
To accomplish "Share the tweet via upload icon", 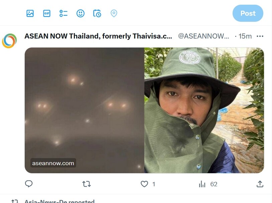I will [x=260, y=184].
